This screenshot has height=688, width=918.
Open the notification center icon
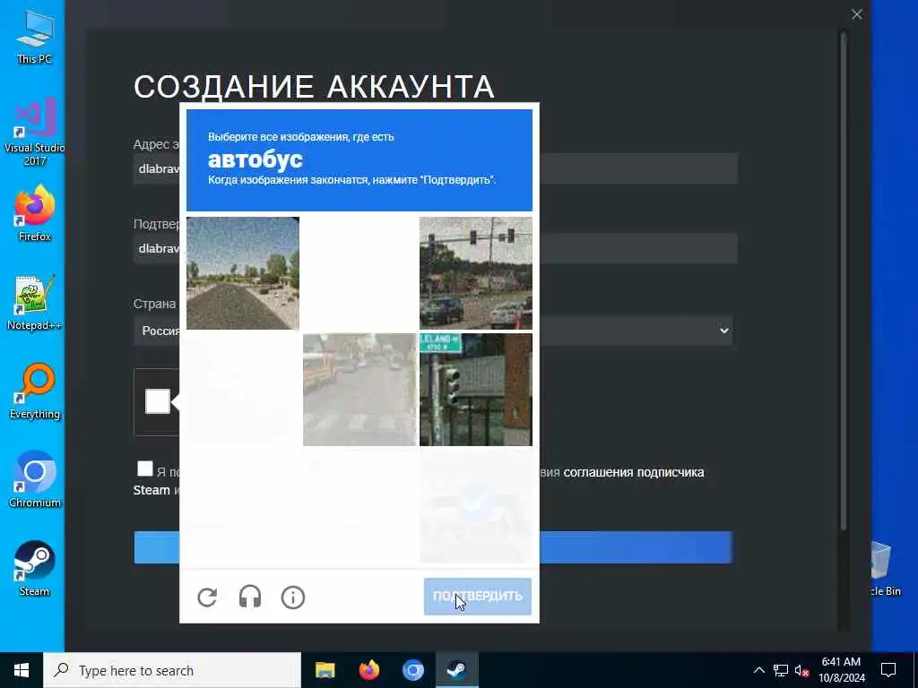pyautogui.click(x=888, y=670)
